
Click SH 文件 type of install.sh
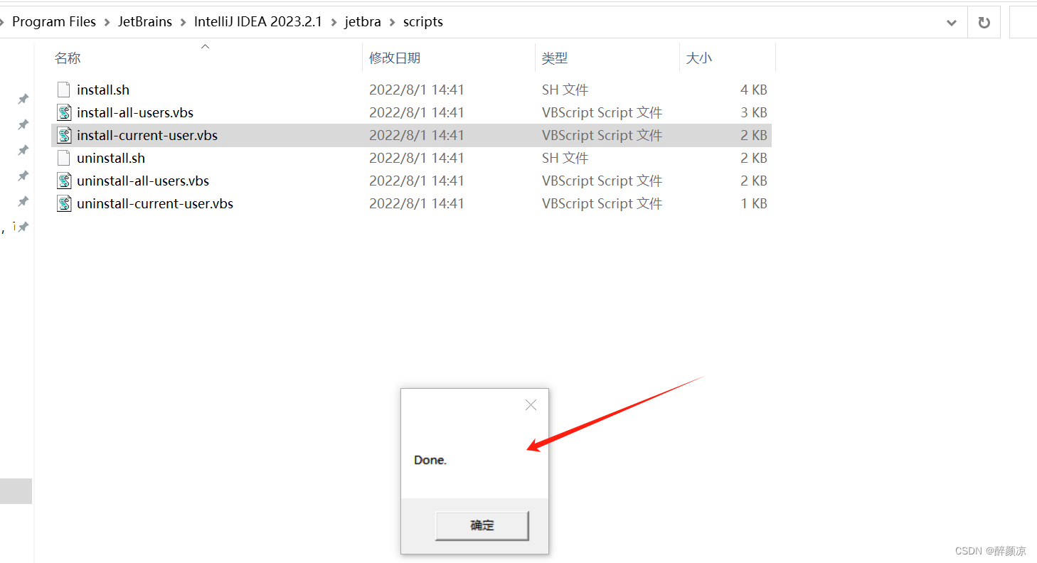565,90
